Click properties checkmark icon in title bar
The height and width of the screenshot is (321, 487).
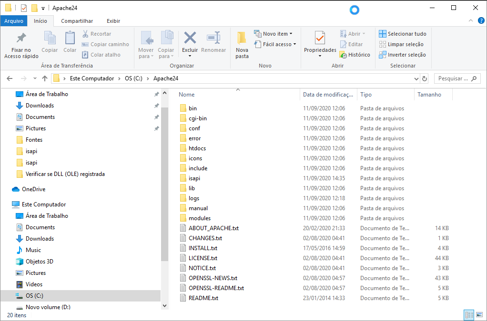click(x=24, y=8)
